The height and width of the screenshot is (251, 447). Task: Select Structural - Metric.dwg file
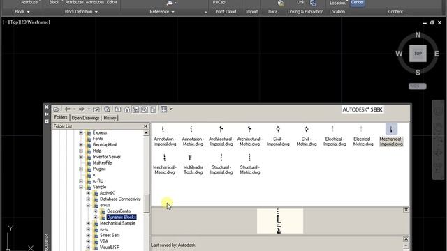[x=250, y=165]
